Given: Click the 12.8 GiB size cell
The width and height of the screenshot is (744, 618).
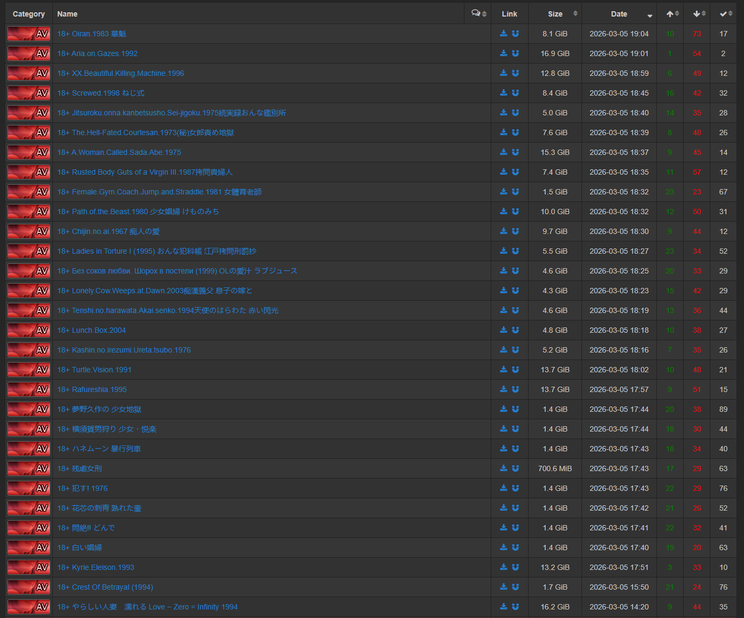Looking at the screenshot, I should [x=555, y=73].
